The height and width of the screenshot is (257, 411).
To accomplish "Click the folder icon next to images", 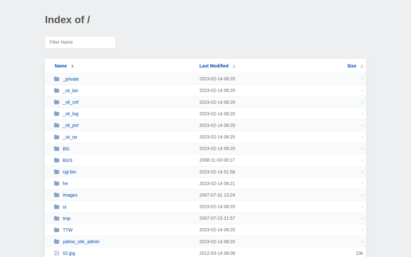I will tap(57, 195).
